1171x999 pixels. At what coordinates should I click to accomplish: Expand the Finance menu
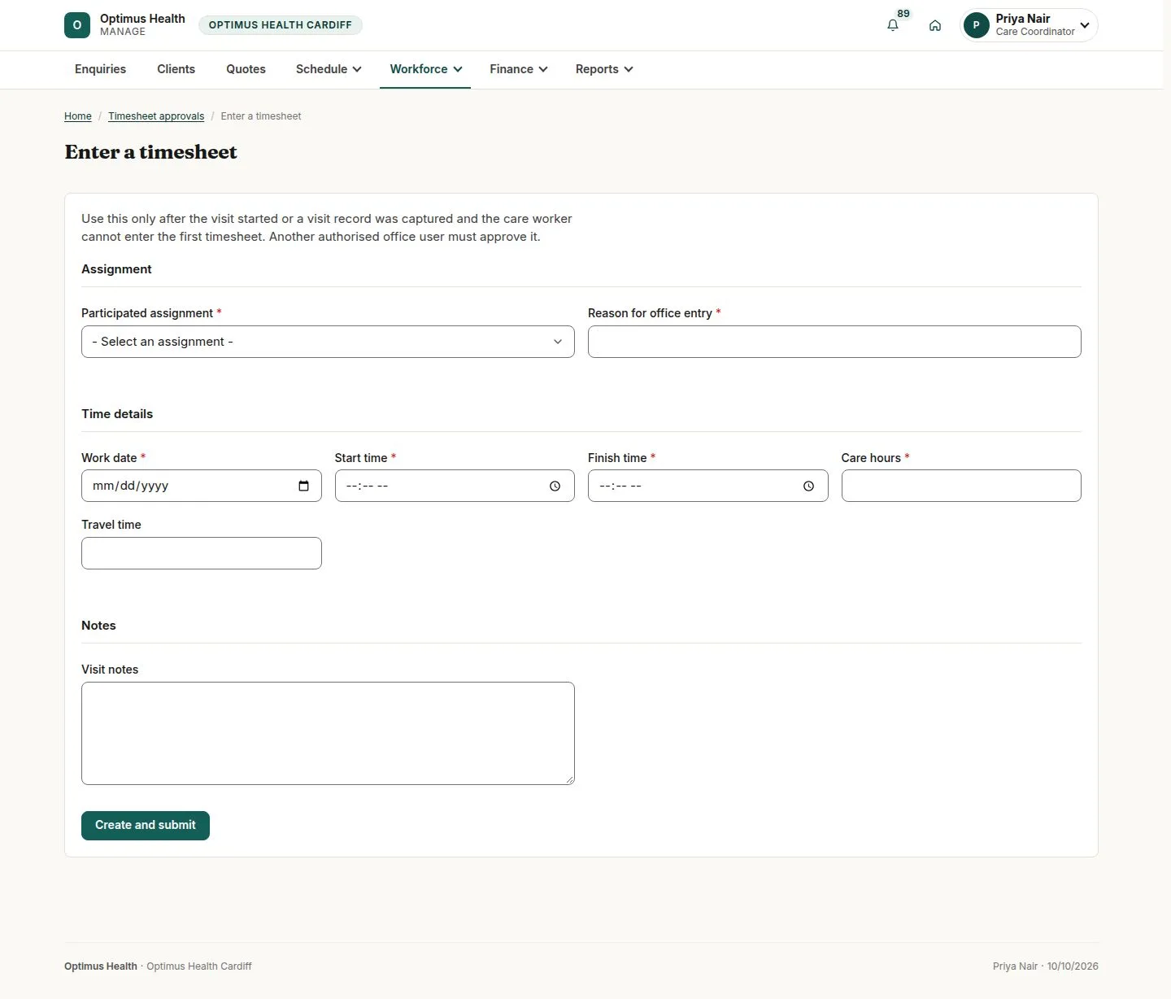pyautogui.click(x=518, y=69)
